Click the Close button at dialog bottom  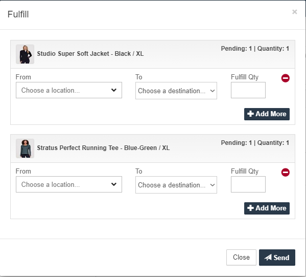(241, 258)
